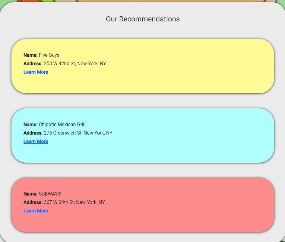Select the address '275 Greenwich St, New York, NY'
Screen dimensions: 285x242
coord(78,133)
